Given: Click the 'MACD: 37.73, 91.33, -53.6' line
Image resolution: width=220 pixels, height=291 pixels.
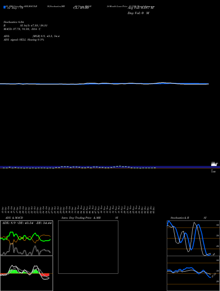Looking at the screenshot, I should (x=21, y=29).
